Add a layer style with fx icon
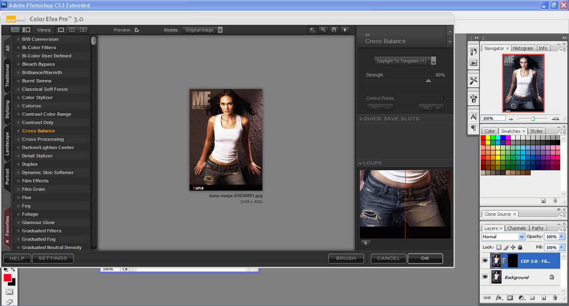Viewport: 569px width, 306px height. pyautogui.click(x=499, y=298)
